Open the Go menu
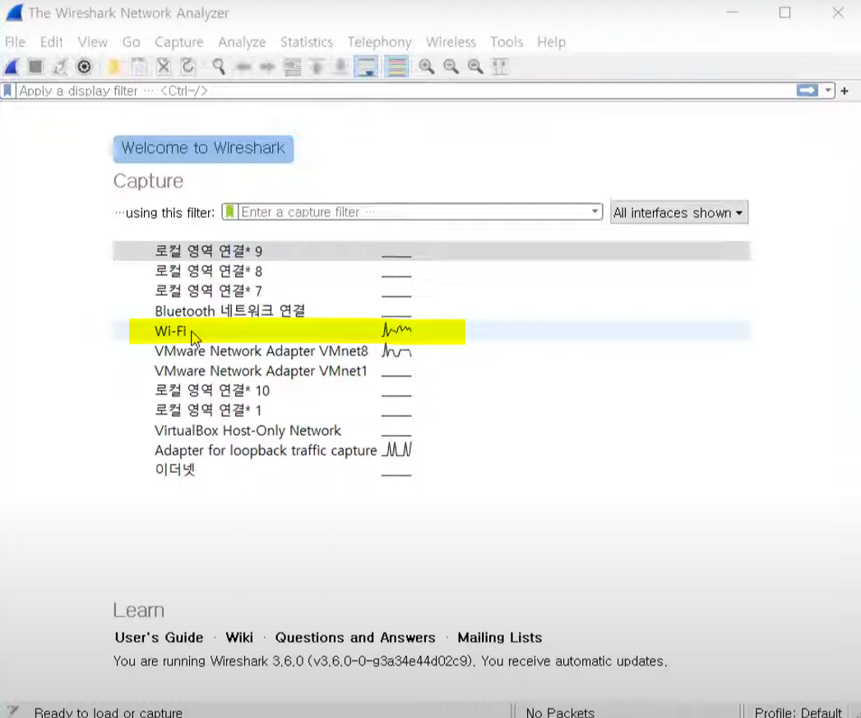Image resolution: width=861 pixels, height=718 pixels. pos(132,42)
